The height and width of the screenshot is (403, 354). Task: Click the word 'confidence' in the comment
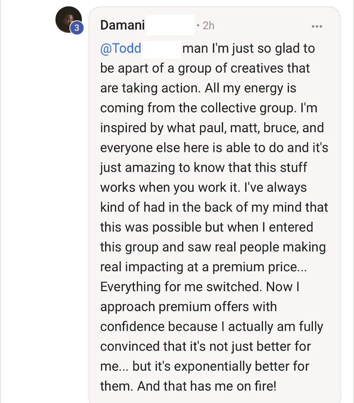pos(132,327)
